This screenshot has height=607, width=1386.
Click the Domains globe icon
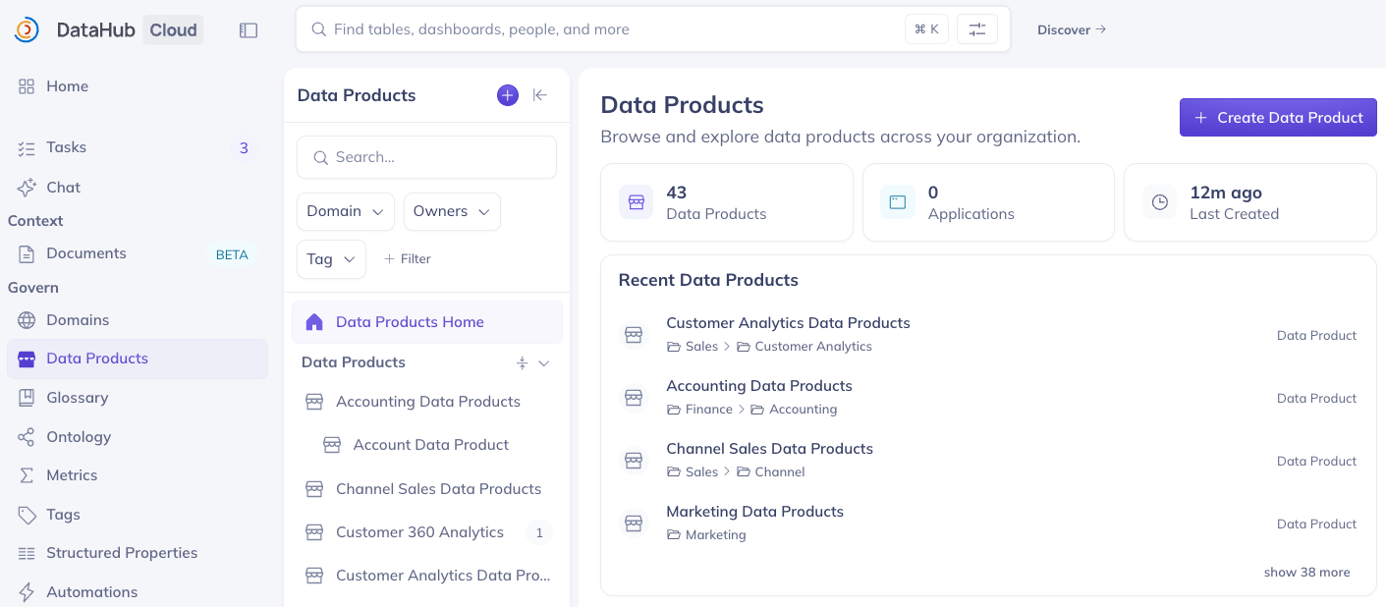tap(27, 320)
